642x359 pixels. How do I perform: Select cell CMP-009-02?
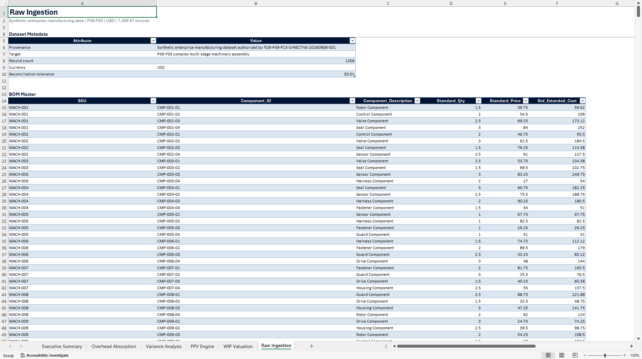256,328
